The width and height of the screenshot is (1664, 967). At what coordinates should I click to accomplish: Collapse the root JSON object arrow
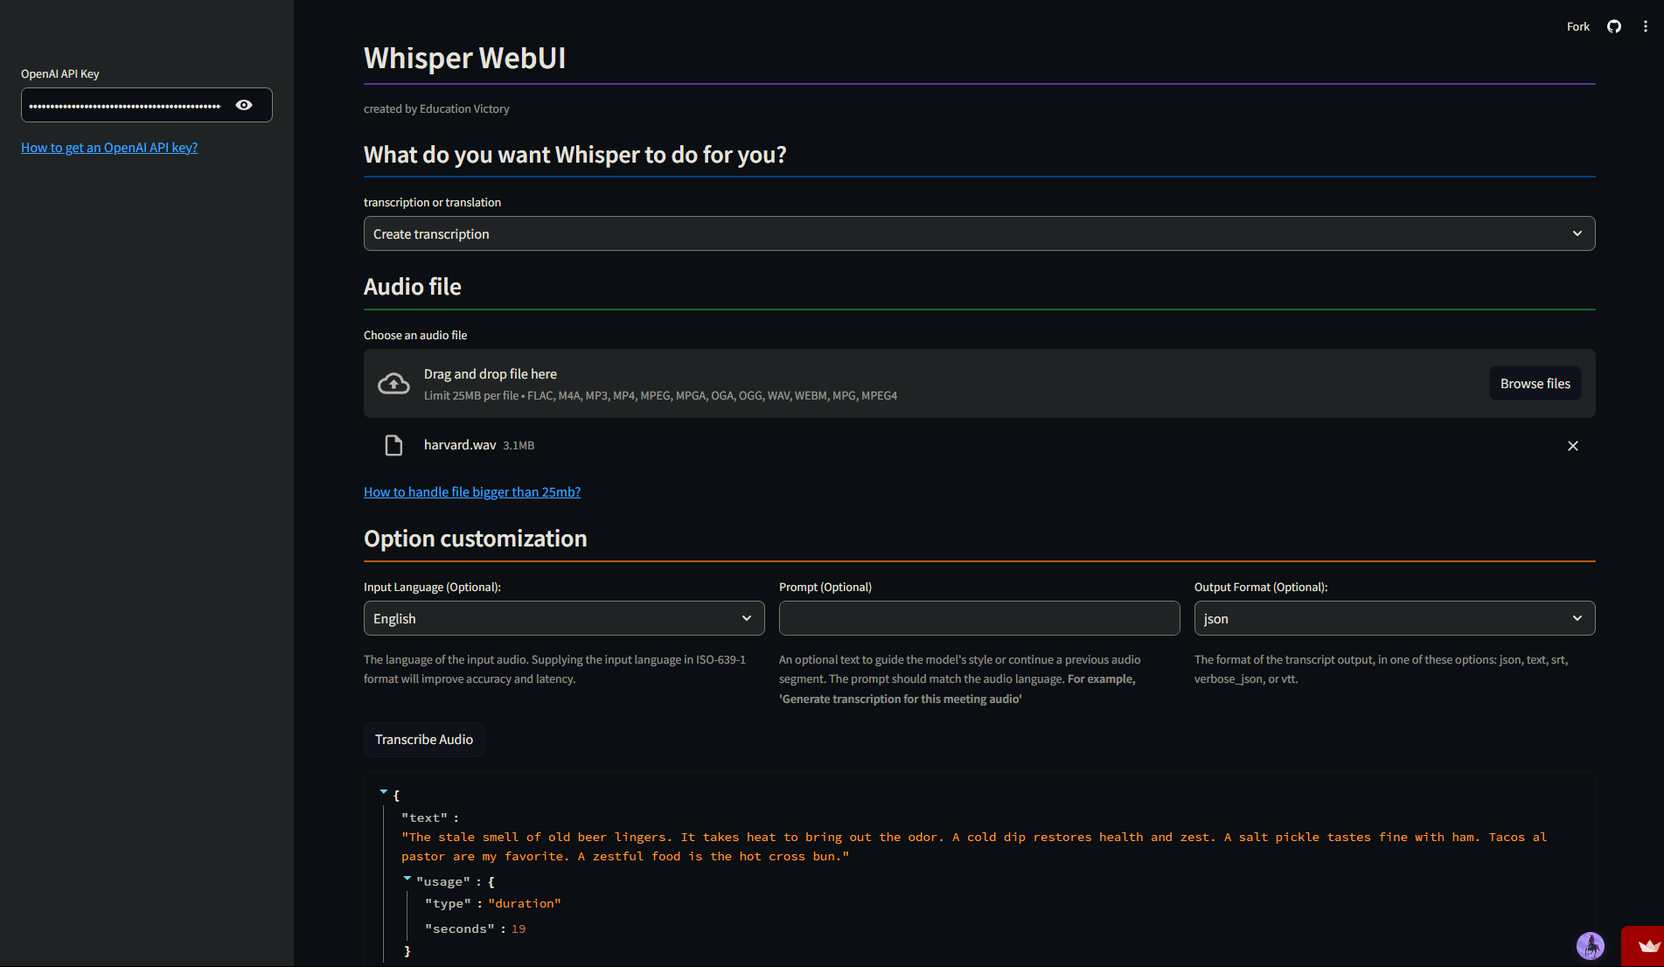383,791
